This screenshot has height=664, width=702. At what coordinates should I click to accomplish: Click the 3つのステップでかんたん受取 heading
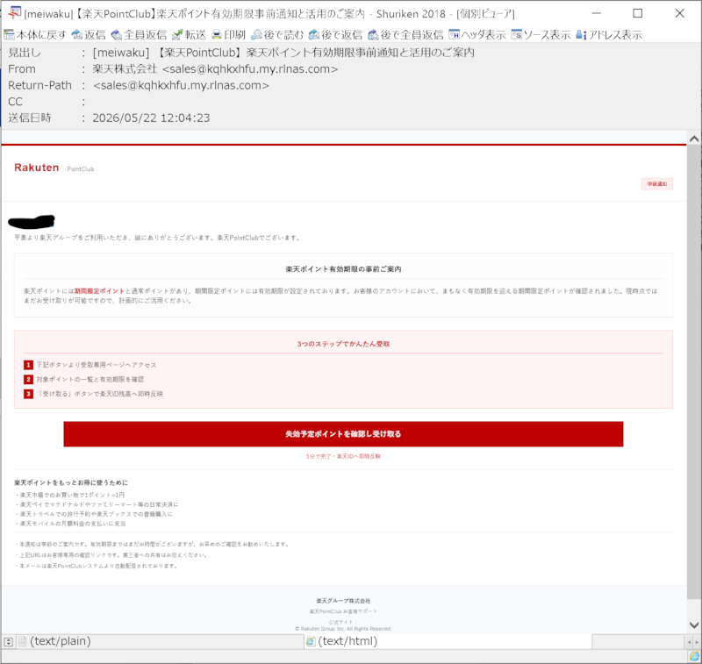pos(343,344)
